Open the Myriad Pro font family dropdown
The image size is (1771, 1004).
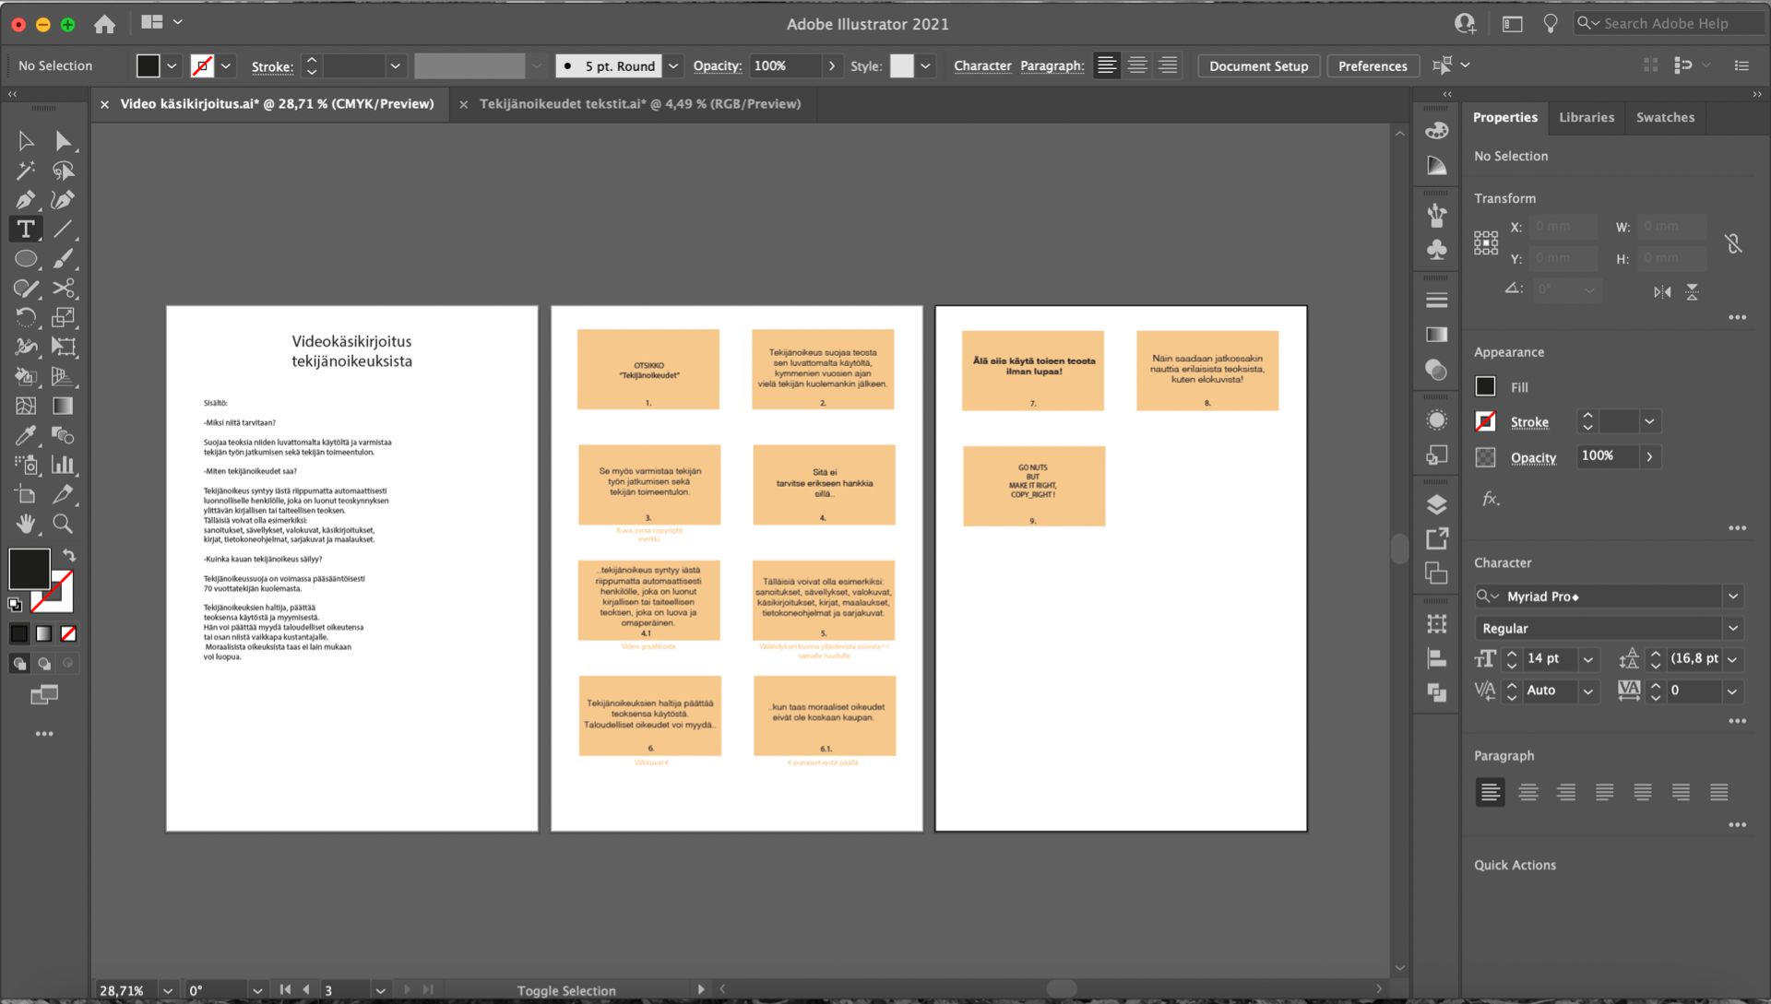[x=1732, y=596]
